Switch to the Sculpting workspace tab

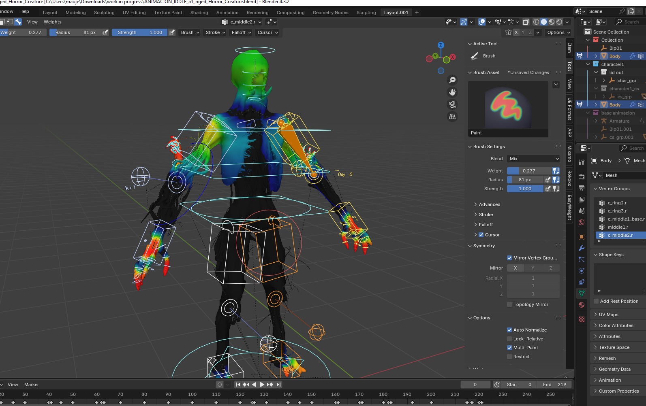coord(104,13)
